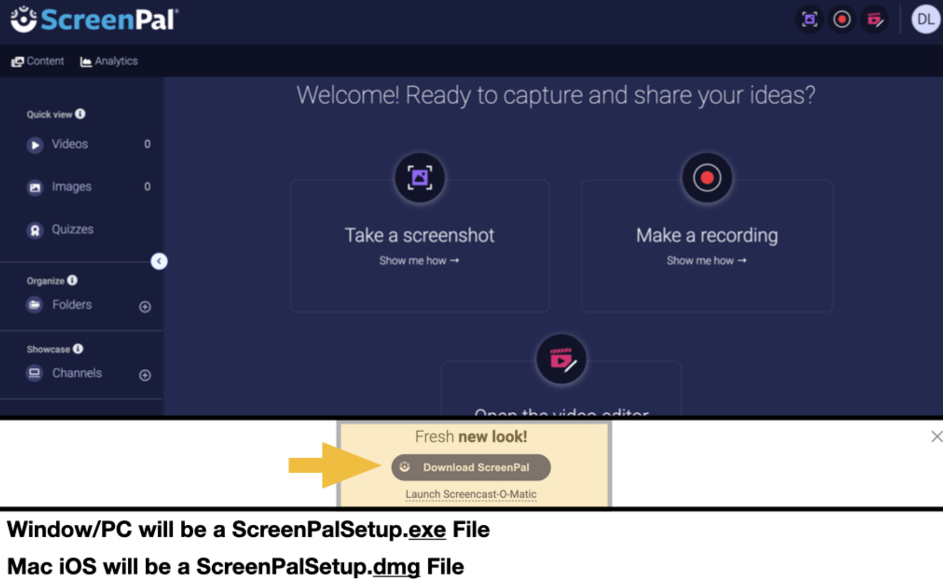Switch to the Content tab
Viewport: 943px width, 586px height.
click(37, 61)
